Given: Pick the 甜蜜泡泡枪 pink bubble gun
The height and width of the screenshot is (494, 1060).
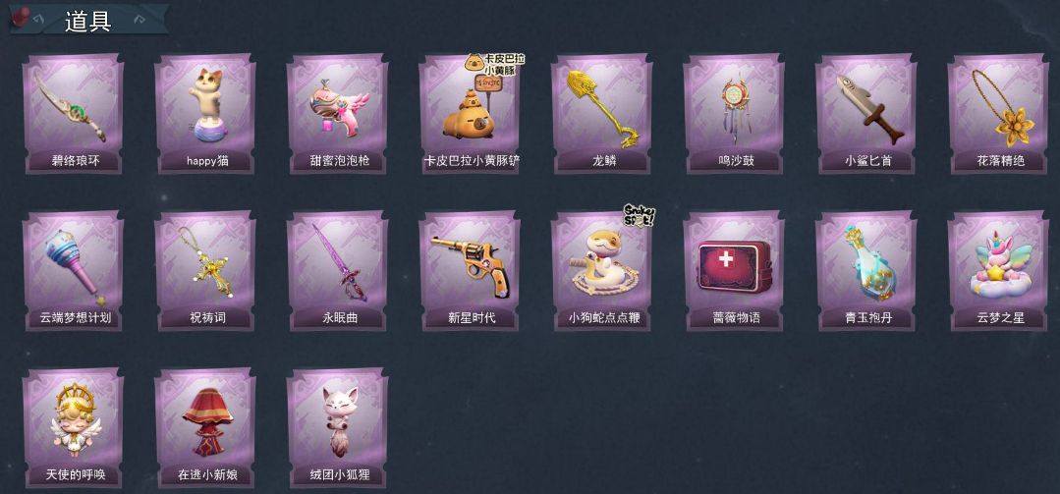Looking at the screenshot, I should tap(337, 115).
